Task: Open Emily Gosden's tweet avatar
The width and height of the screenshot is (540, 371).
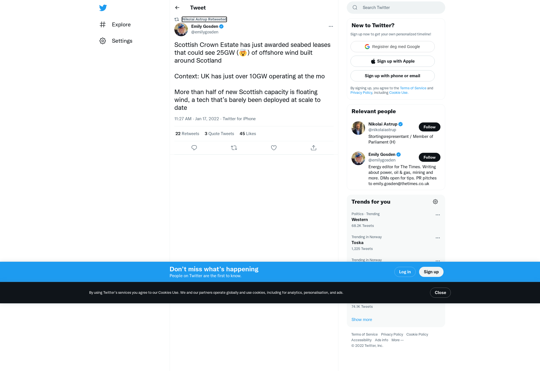Action: pyautogui.click(x=181, y=29)
